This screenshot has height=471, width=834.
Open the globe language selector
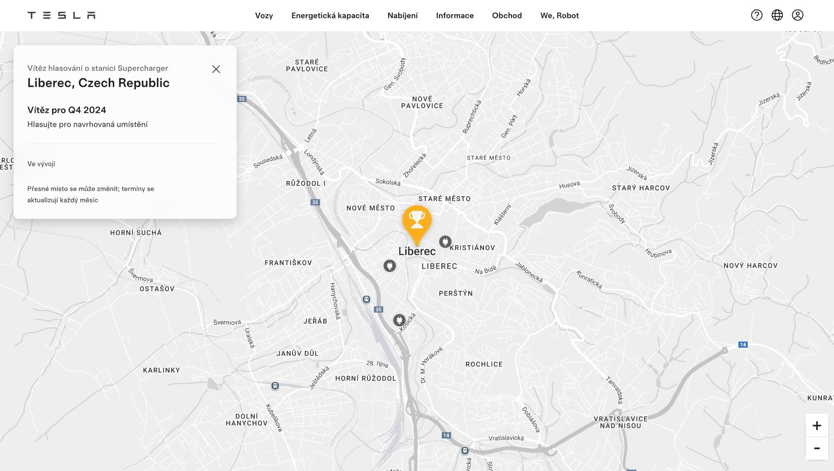[777, 15]
